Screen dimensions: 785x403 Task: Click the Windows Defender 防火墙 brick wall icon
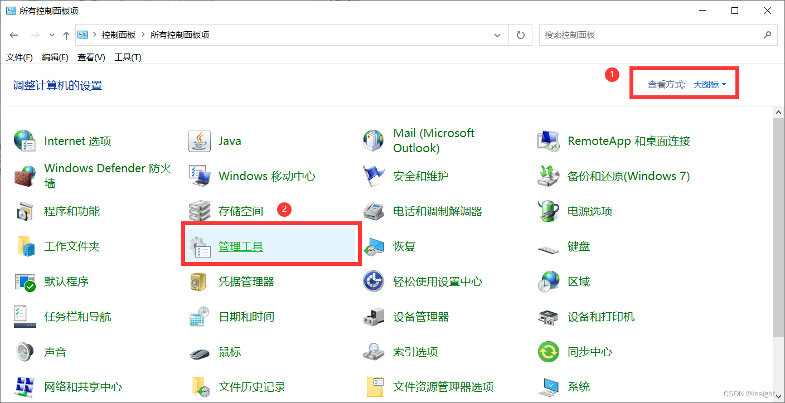[x=25, y=176]
